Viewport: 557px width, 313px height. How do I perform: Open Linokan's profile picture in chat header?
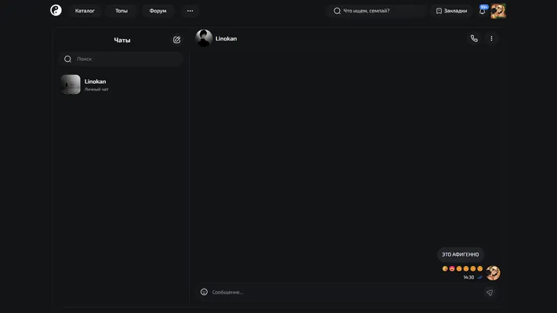coord(204,38)
